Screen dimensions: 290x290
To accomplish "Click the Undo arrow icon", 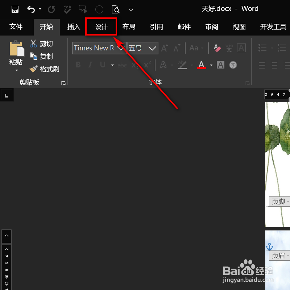I will coord(31,9).
